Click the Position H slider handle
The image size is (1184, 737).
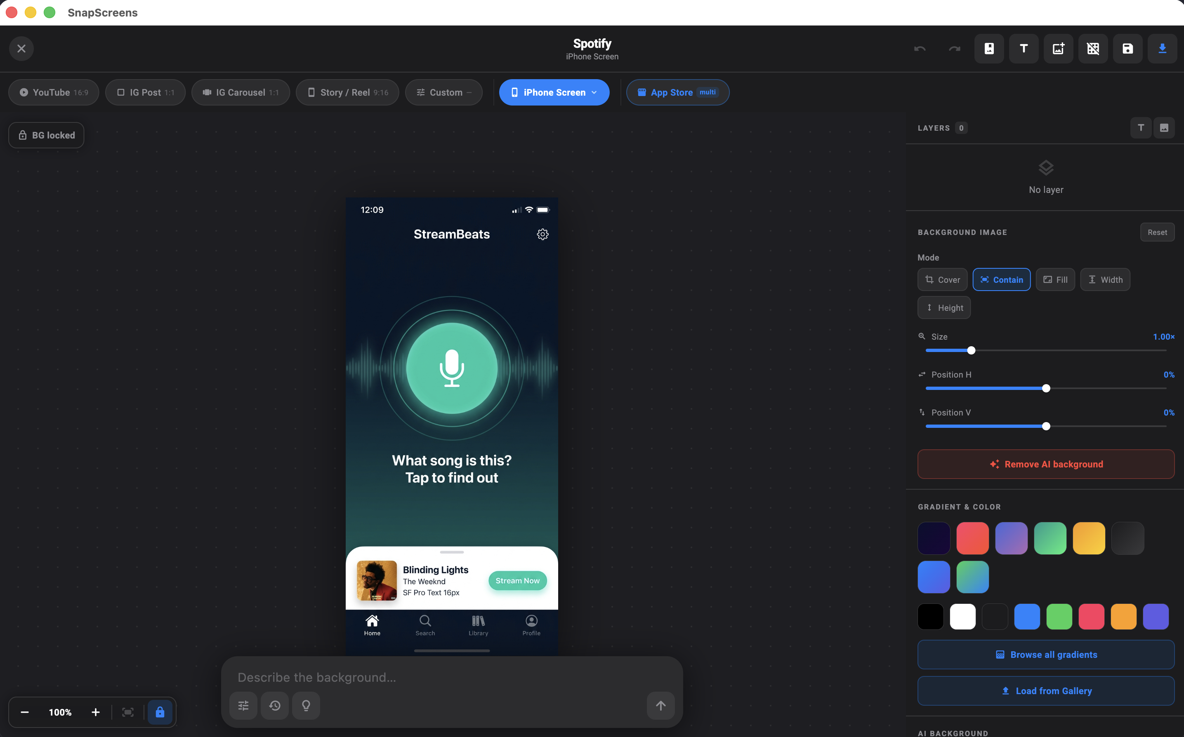point(1046,388)
